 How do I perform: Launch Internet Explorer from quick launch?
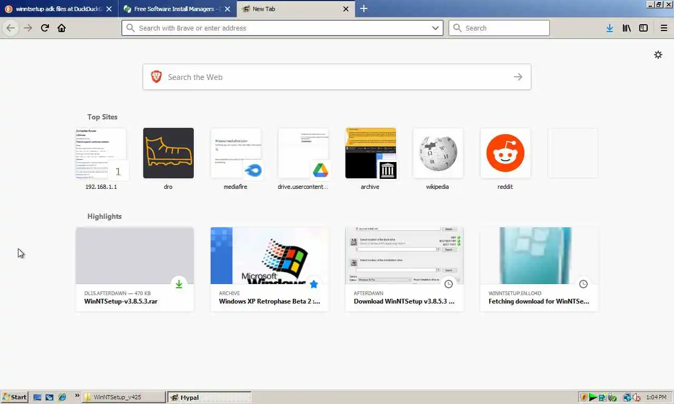point(62,397)
